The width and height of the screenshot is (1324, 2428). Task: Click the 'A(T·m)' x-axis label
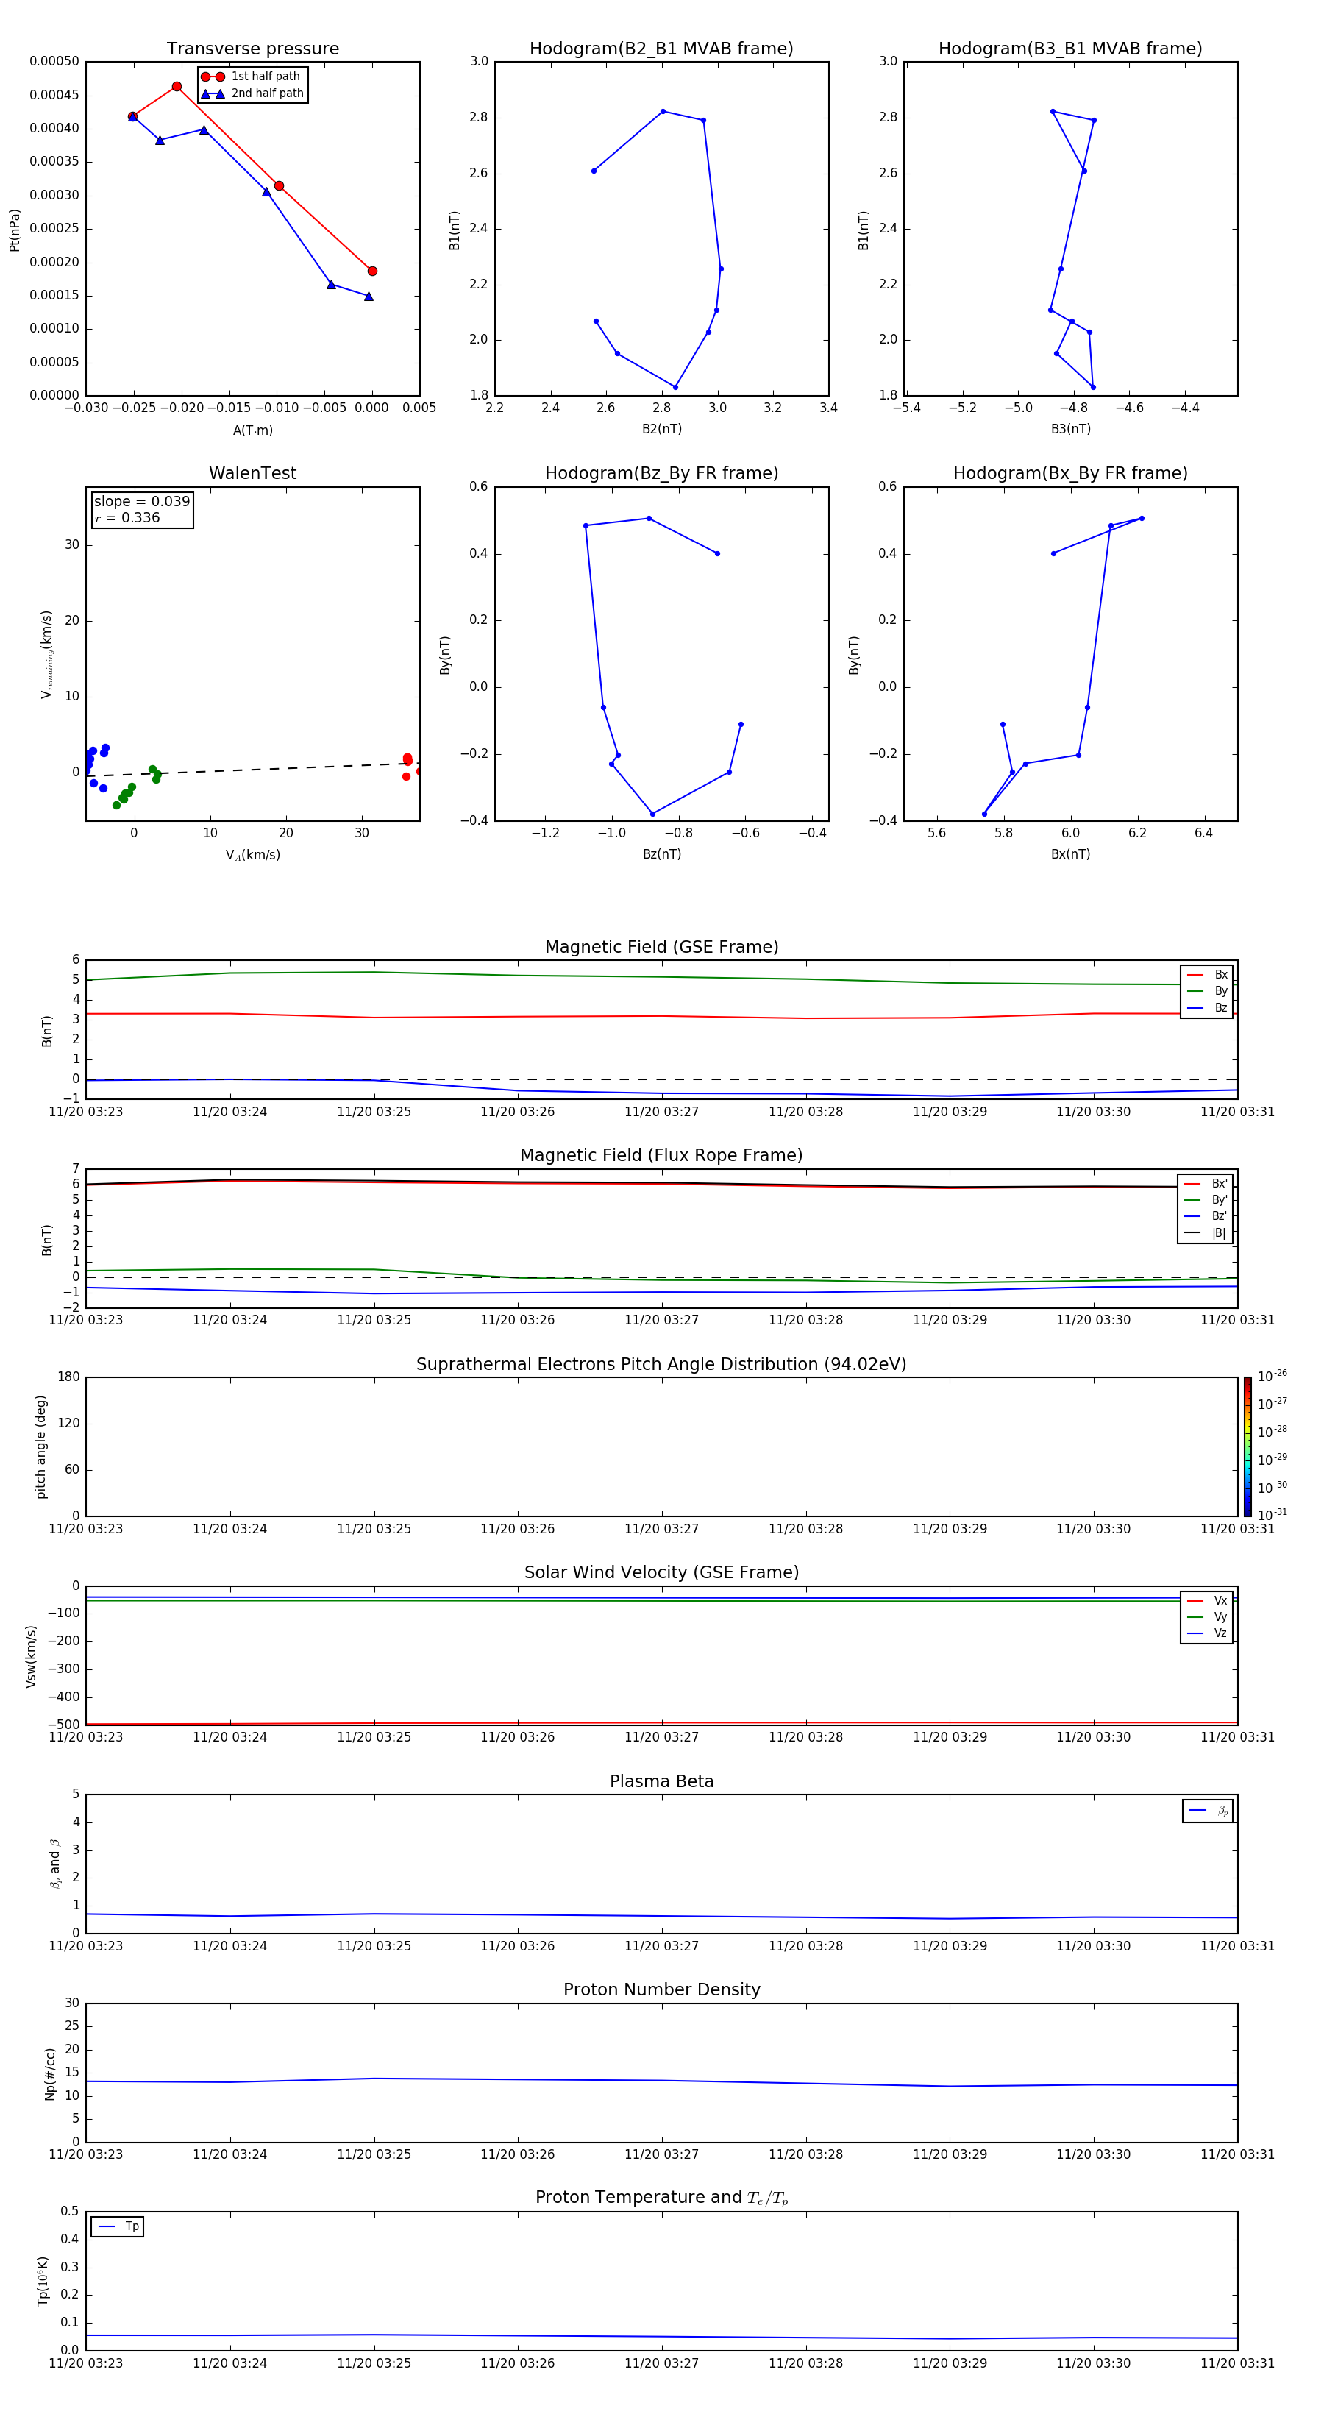point(252,430)
